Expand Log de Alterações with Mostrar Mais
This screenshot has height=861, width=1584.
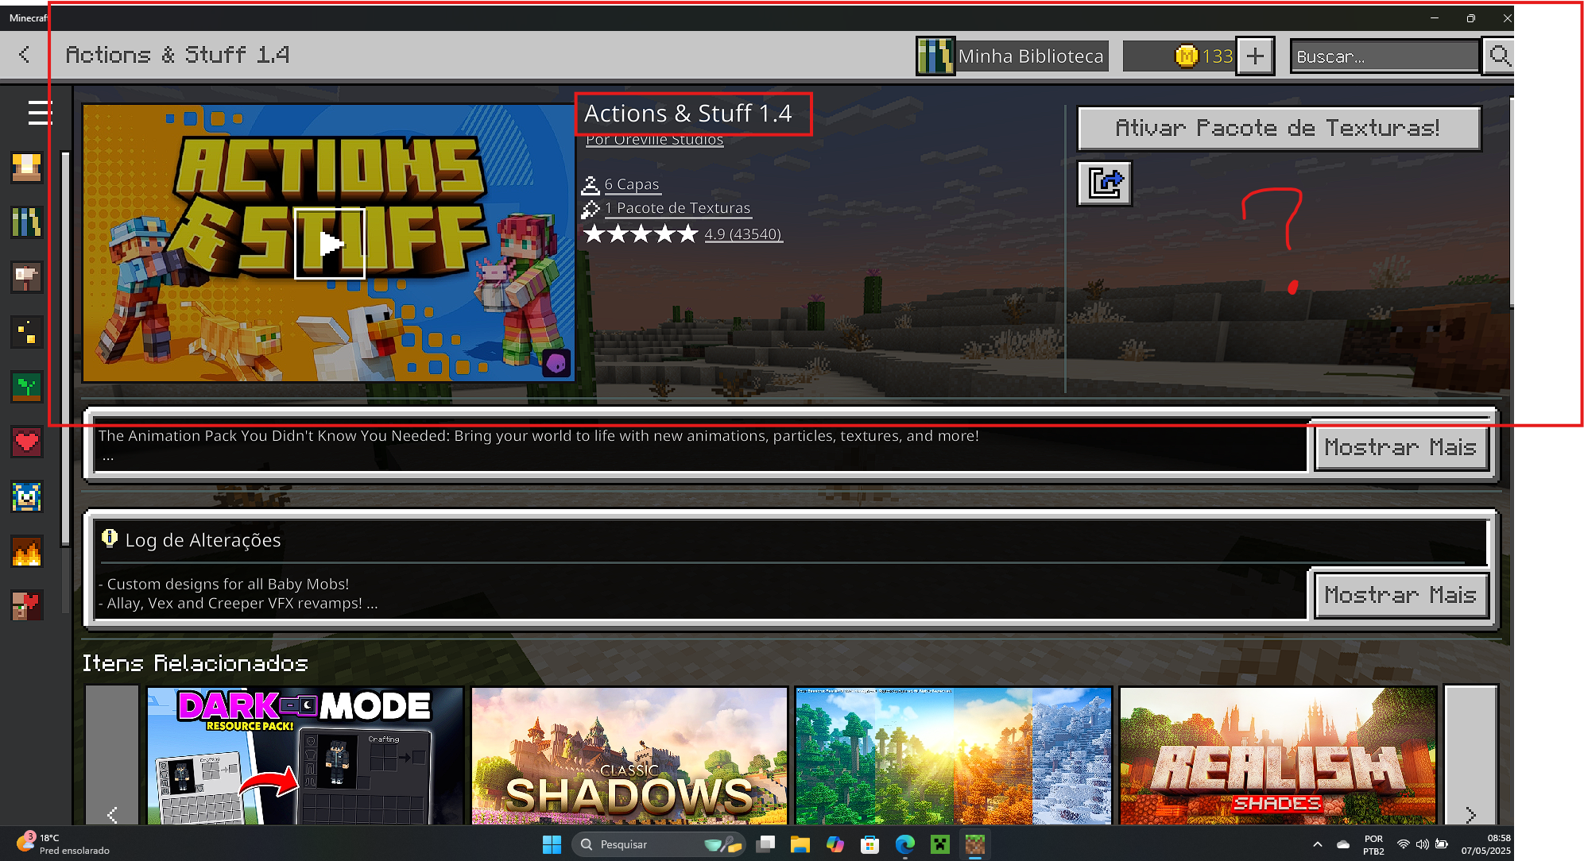1400,596
